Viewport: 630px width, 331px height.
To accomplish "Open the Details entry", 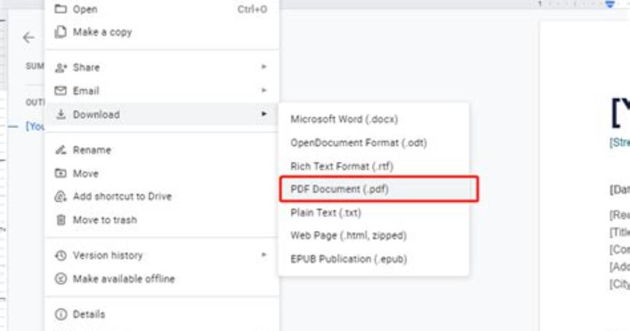I will (162, 314).
